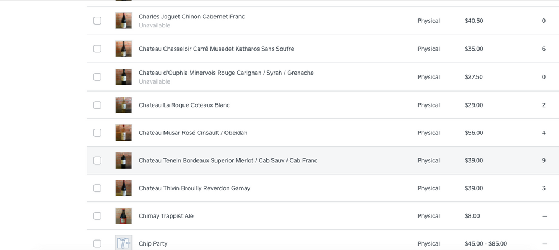Open Charles Joguet Chinon bottle thumbnail
This screenshot has width=559, height=250.
[124, 21]
